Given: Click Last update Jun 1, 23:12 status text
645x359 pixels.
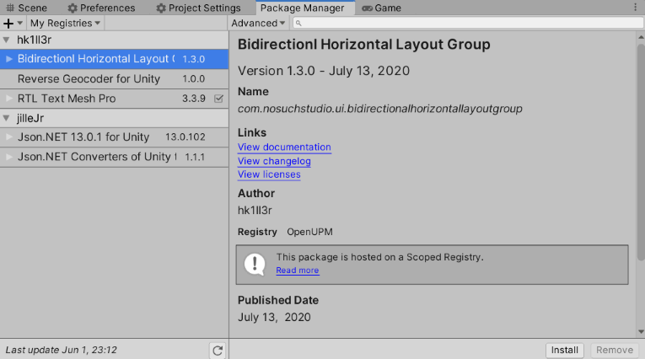Looking at the screenshot, I should tap(61, 350).
